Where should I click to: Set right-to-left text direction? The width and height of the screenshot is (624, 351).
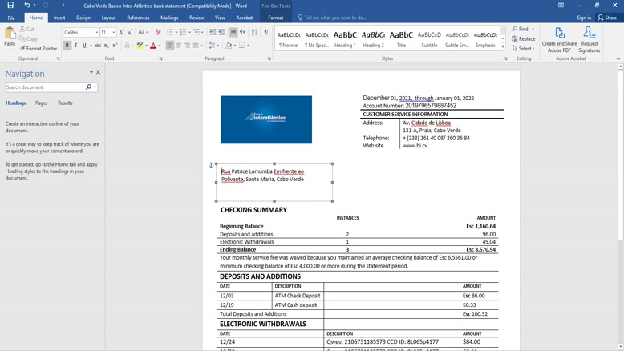(x=242, y=32)
